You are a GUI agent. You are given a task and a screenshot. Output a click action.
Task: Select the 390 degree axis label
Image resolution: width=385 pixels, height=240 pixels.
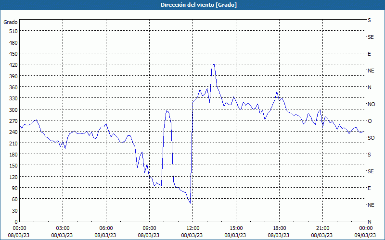(13, 76)
